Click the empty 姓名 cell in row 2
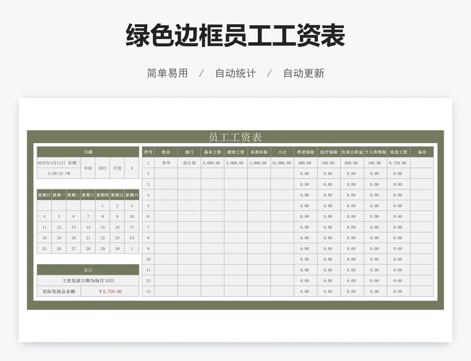The height and width of the screenshot is (361, 471). coord(166,174)
